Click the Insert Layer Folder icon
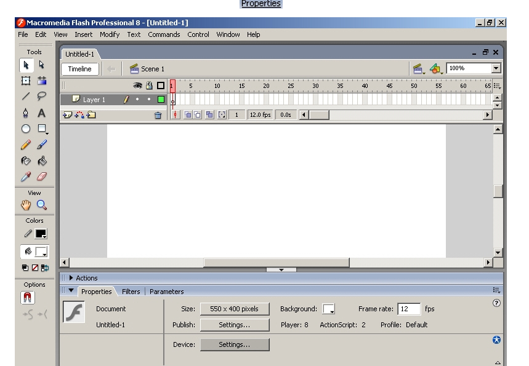This screenshot has width=529, height=366. 91,115
